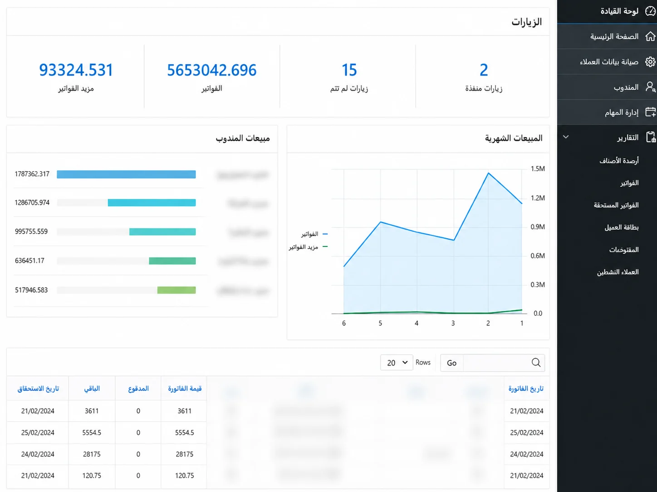Sort by قيمة الفاتورة column header

pos(185,389)
